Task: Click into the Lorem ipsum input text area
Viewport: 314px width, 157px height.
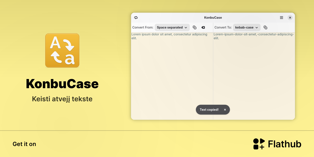Action: (172, 76)
